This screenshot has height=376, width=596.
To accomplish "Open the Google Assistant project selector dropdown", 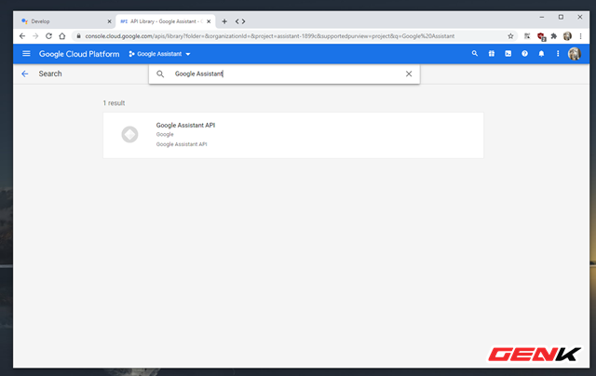I will click(x=159, y=54).
